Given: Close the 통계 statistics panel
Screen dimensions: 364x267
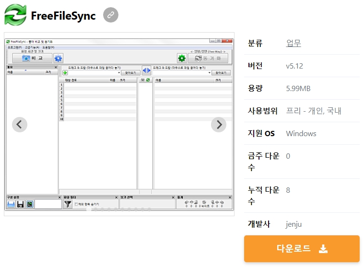Looking at the screenshot, I should coord(230,197).
